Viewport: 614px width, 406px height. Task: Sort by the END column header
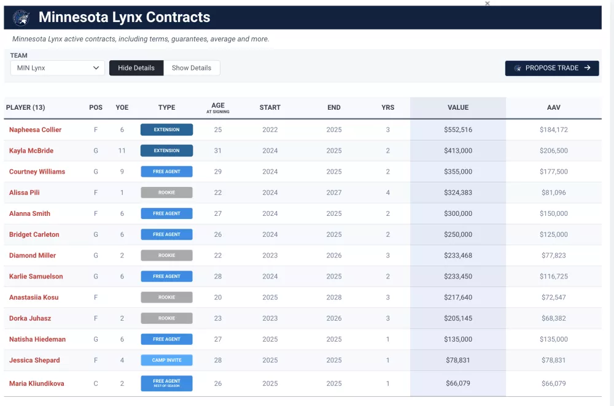[333, 107]
